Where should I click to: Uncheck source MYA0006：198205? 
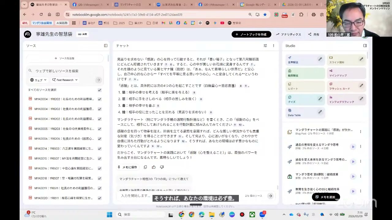(100, 139)
